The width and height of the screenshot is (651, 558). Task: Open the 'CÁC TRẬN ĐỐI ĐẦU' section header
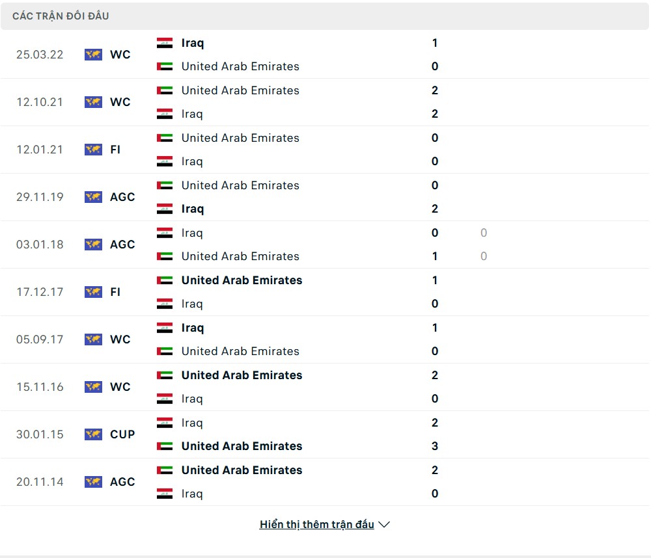tap(61, 16)
